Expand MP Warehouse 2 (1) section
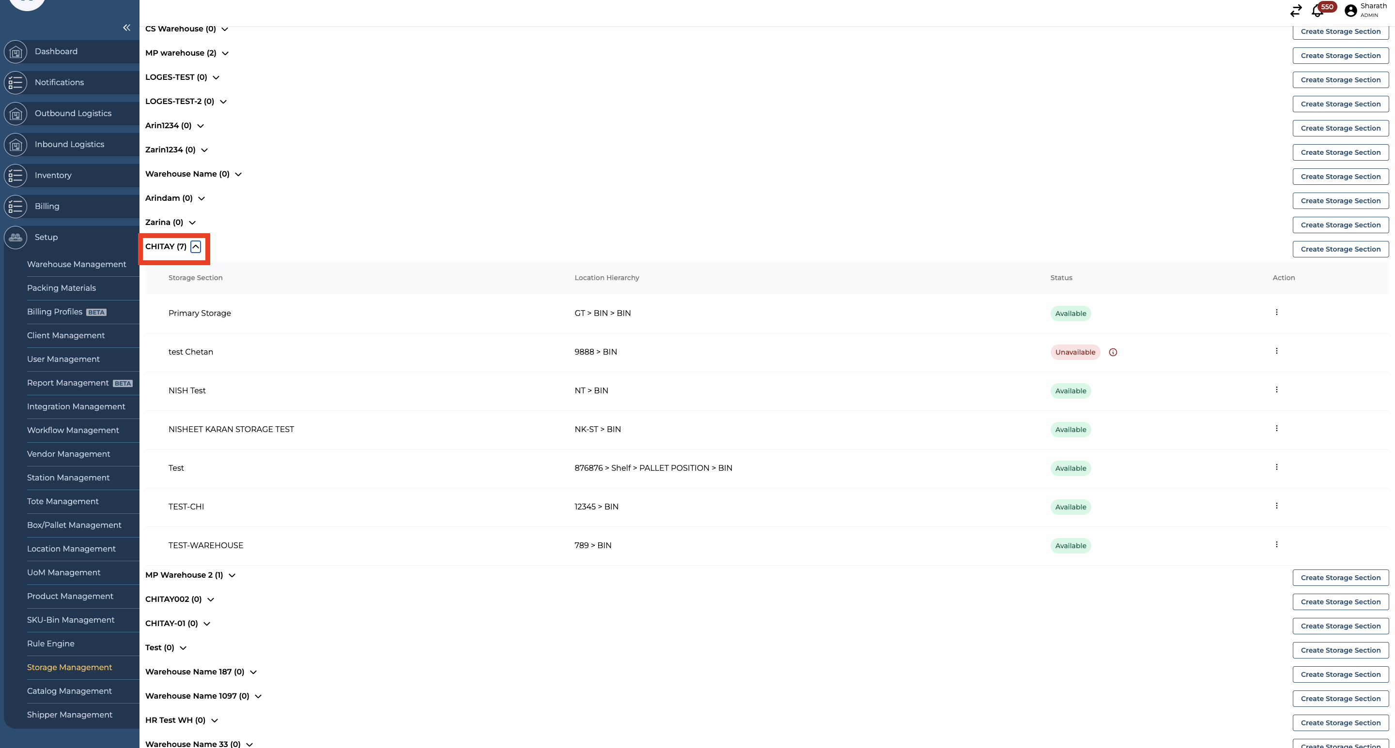The height and width of the screenshot is (748, 1395). (x=232, y=575)
